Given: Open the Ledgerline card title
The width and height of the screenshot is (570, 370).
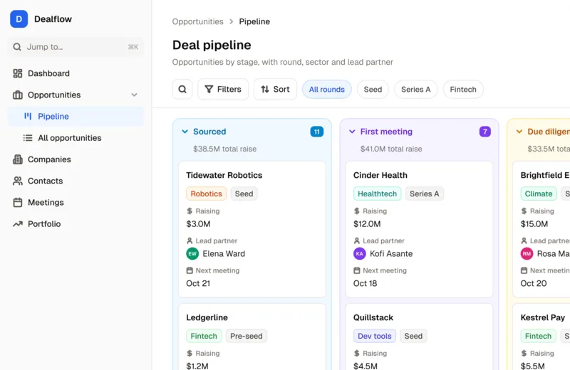Looking at the screenshot, I should [207, 317].
